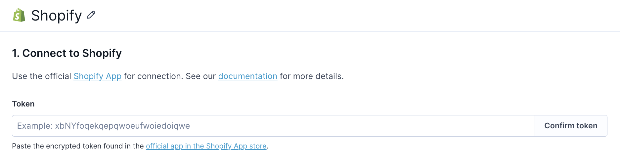This screenshot has height=168, width=620.
Task: Edit the Shopify name via pencil icon
Action: pos(91,15)
